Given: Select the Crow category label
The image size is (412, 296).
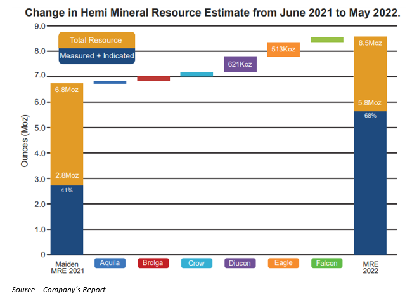Looking at the screenshot, I should pyautogui.click(x=196, y=263).
